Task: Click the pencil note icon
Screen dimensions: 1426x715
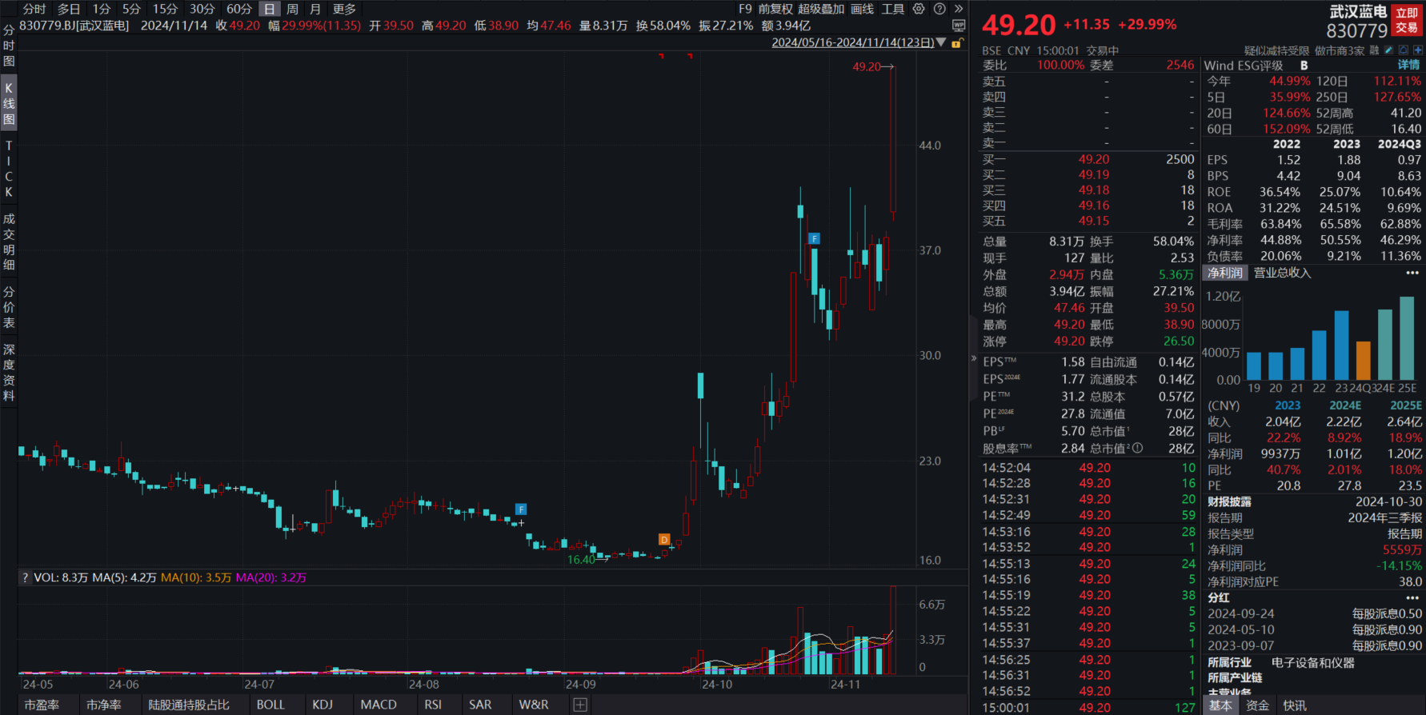Action: 1388,50
